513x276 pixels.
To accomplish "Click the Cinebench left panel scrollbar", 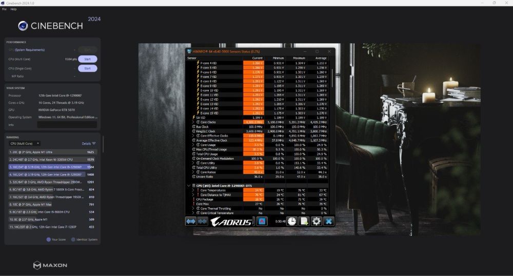I will pos(103,144).
